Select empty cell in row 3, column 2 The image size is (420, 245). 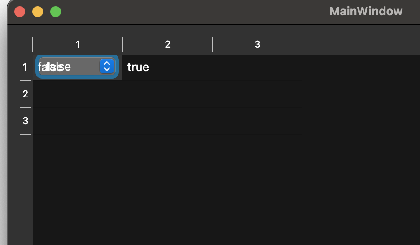coord(167,121)
